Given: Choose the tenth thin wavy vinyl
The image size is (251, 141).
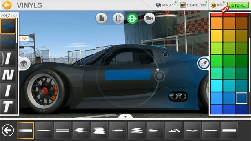Looking at the screenshot, I should [x=192, y=130].
